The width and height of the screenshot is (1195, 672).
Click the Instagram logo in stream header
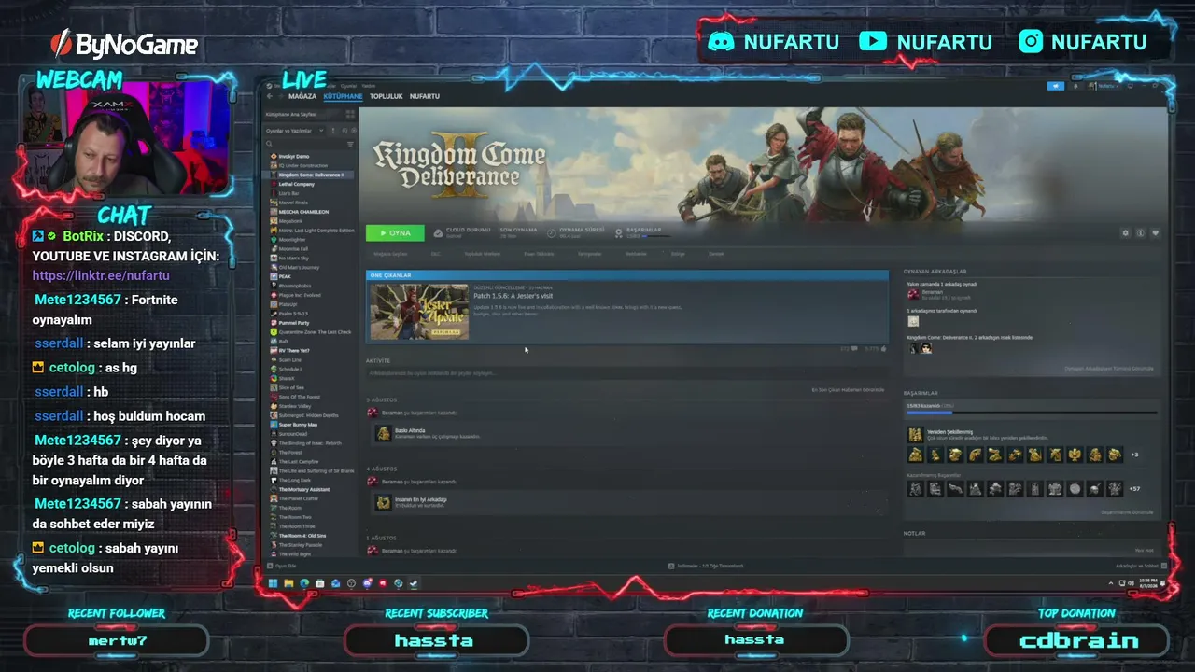tap(1031, 41)
